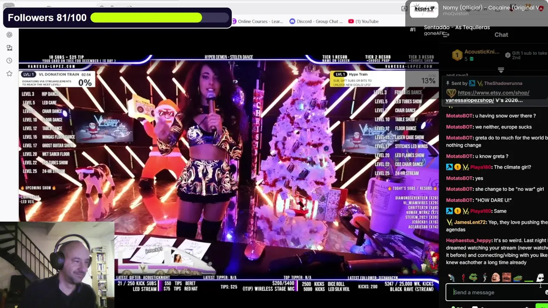Click the Gift 1 sub to take 2nd prompt
This screenshot has height=308, width=548.
pyautogui.click(x=526, y=55)
